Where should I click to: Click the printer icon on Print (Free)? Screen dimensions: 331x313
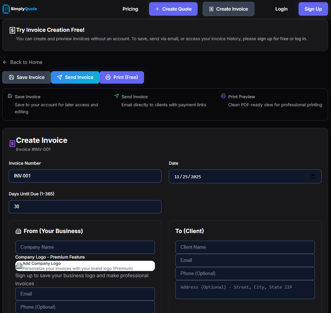pyautogui.click(x=108, y=77)
